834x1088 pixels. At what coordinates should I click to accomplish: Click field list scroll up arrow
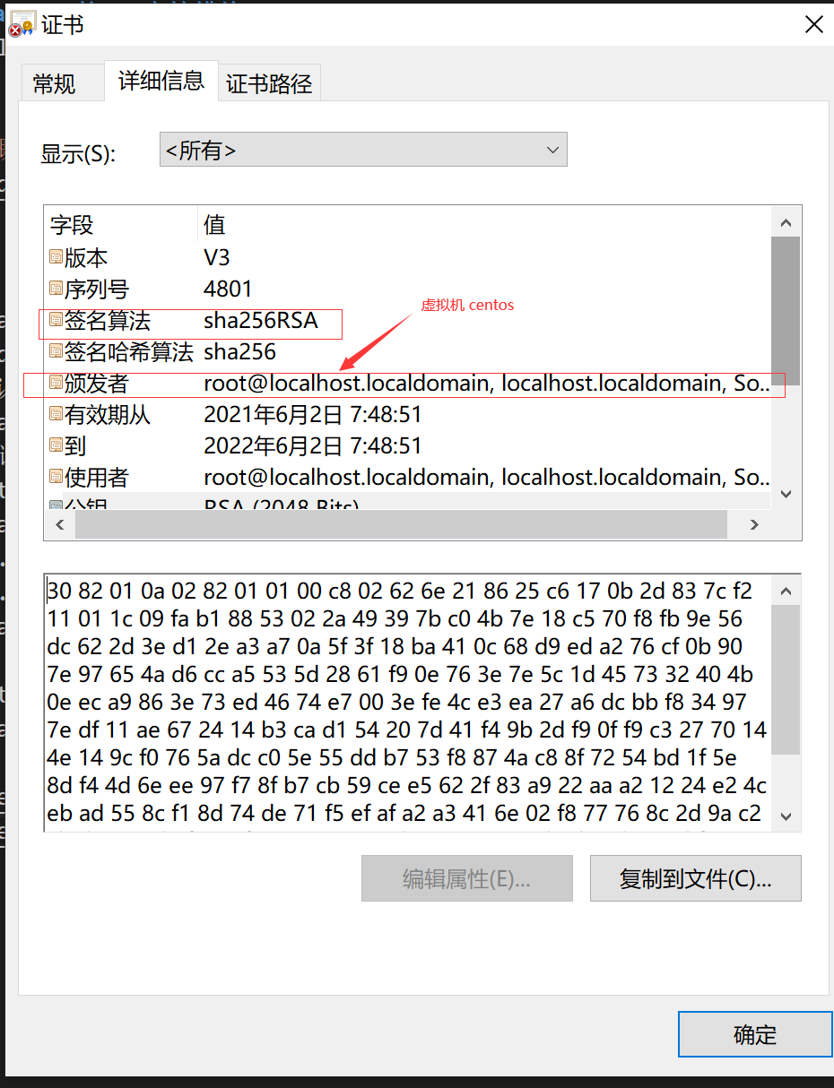(786, 222)
